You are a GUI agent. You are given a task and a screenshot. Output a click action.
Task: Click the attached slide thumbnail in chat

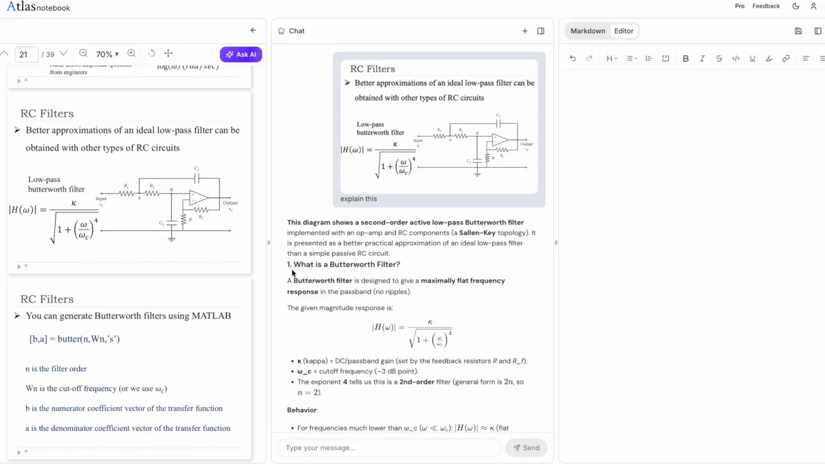[439, 126]
